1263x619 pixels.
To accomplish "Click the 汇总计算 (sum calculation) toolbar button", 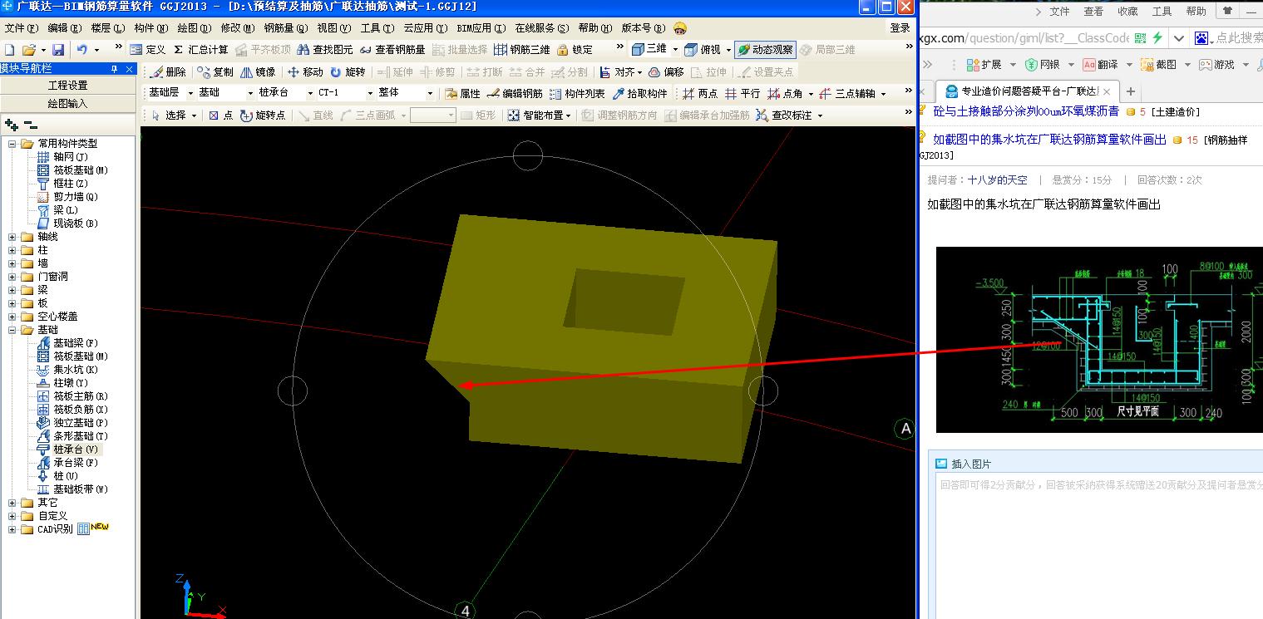I will 200,50.
